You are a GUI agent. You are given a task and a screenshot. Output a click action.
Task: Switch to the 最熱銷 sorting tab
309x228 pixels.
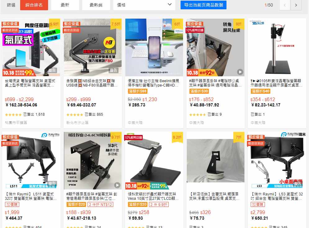[96, 5]
